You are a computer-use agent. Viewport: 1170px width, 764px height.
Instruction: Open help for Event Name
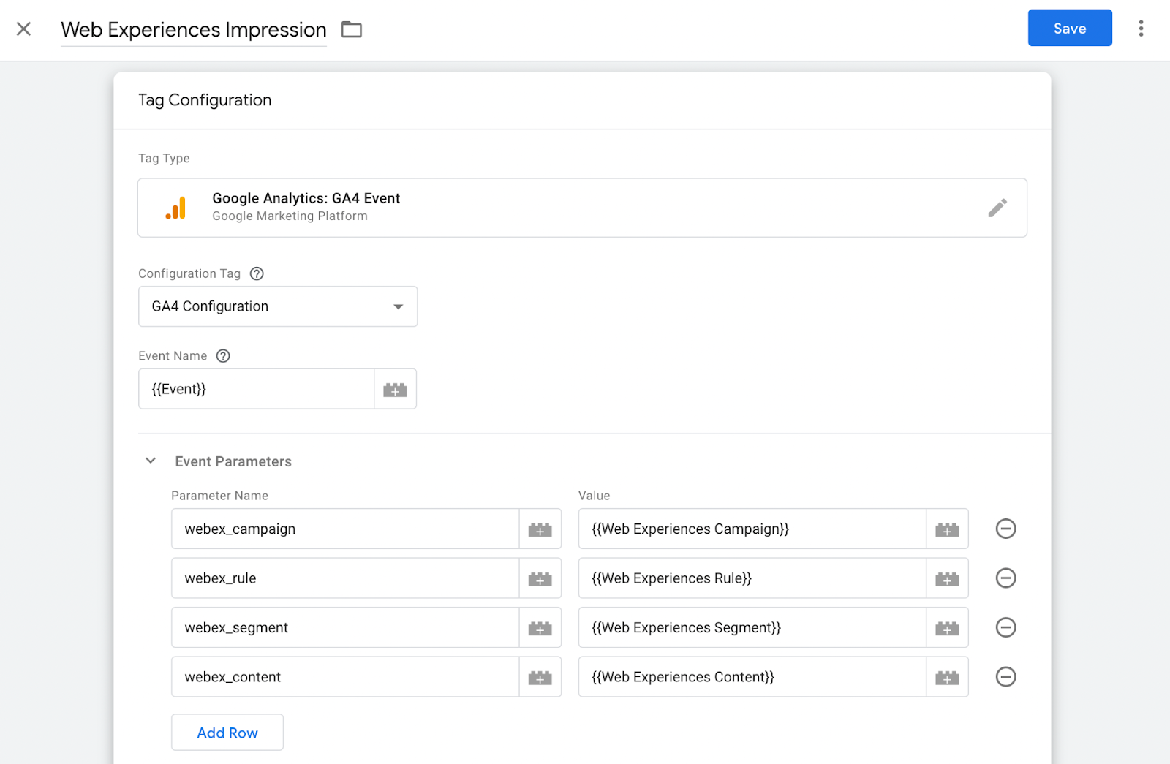(223, 356)
